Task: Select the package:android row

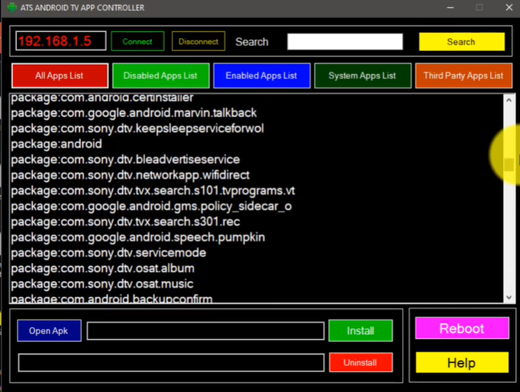Action: tap(57, 144)
